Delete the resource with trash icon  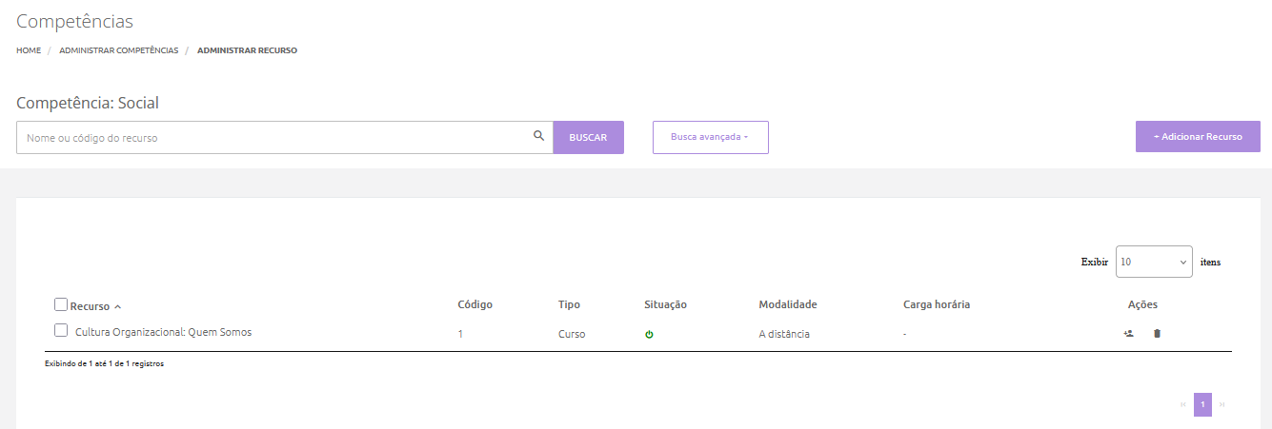[1157, 334]
